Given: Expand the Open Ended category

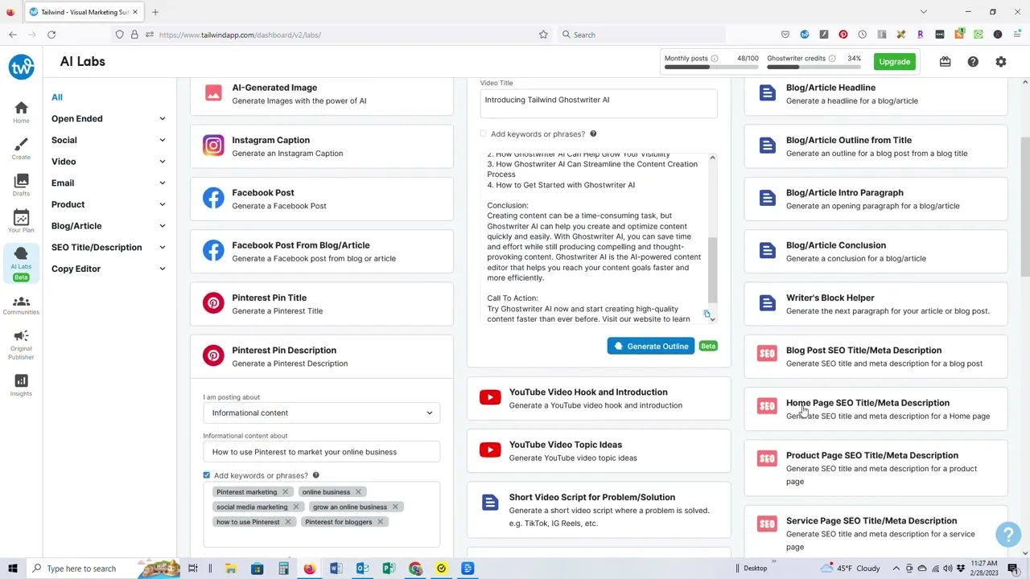Looking at the screenshot, I should tap(109, 118).
